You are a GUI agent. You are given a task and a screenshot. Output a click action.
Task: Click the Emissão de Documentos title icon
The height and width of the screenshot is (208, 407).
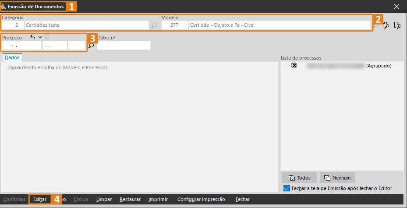click(4, 7)
